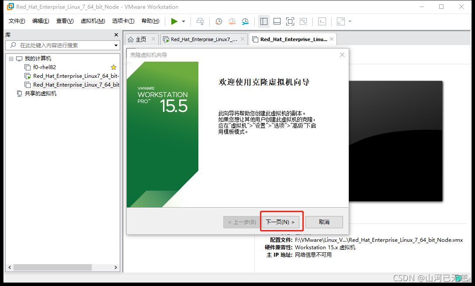Click the green Power On play icon
The height and width of the screenshot is (286, 475).
174,21
